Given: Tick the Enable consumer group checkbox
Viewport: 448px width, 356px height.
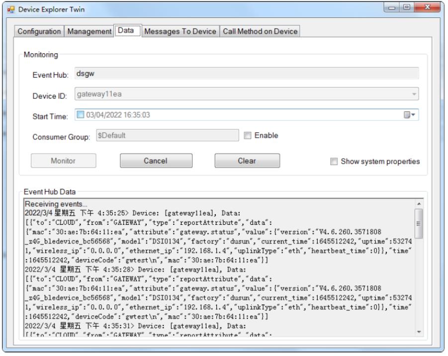Looking at the screenshot, I should pyautogui.click(x=248, y=135).
